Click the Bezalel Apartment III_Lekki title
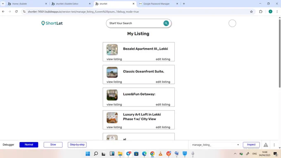Screen dimensions: 281x158 click(145, 49)
